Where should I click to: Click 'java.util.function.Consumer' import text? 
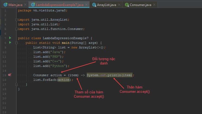coord(57,29)
